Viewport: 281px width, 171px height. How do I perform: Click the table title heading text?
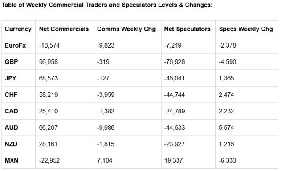(107, 5)
